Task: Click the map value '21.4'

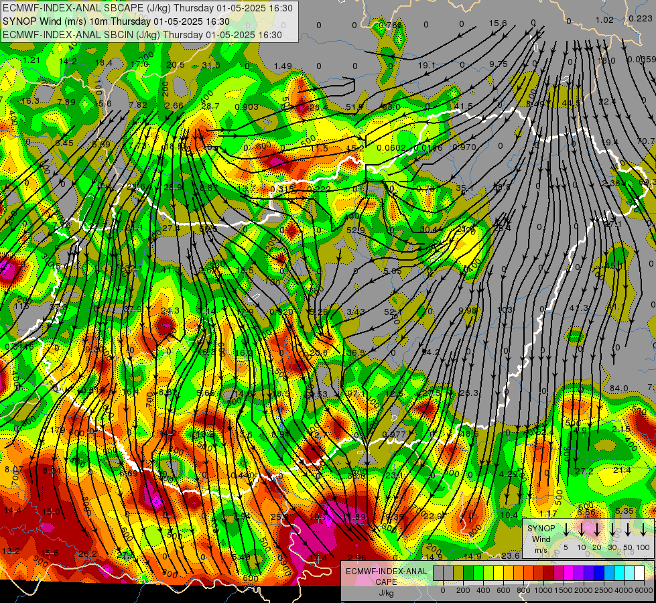Action: [x=622, y=470]
